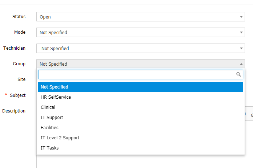
Task: Open the Technician dropdown
Action: [x=140, y=48]
